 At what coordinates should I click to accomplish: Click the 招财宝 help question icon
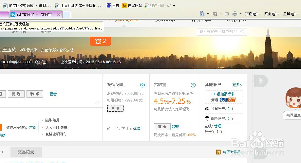pyautogui.click(x=193, y=85)
